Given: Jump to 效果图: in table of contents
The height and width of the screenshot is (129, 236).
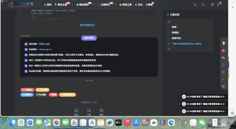Looking at the screenshot, I should click(x=176, y=33).
